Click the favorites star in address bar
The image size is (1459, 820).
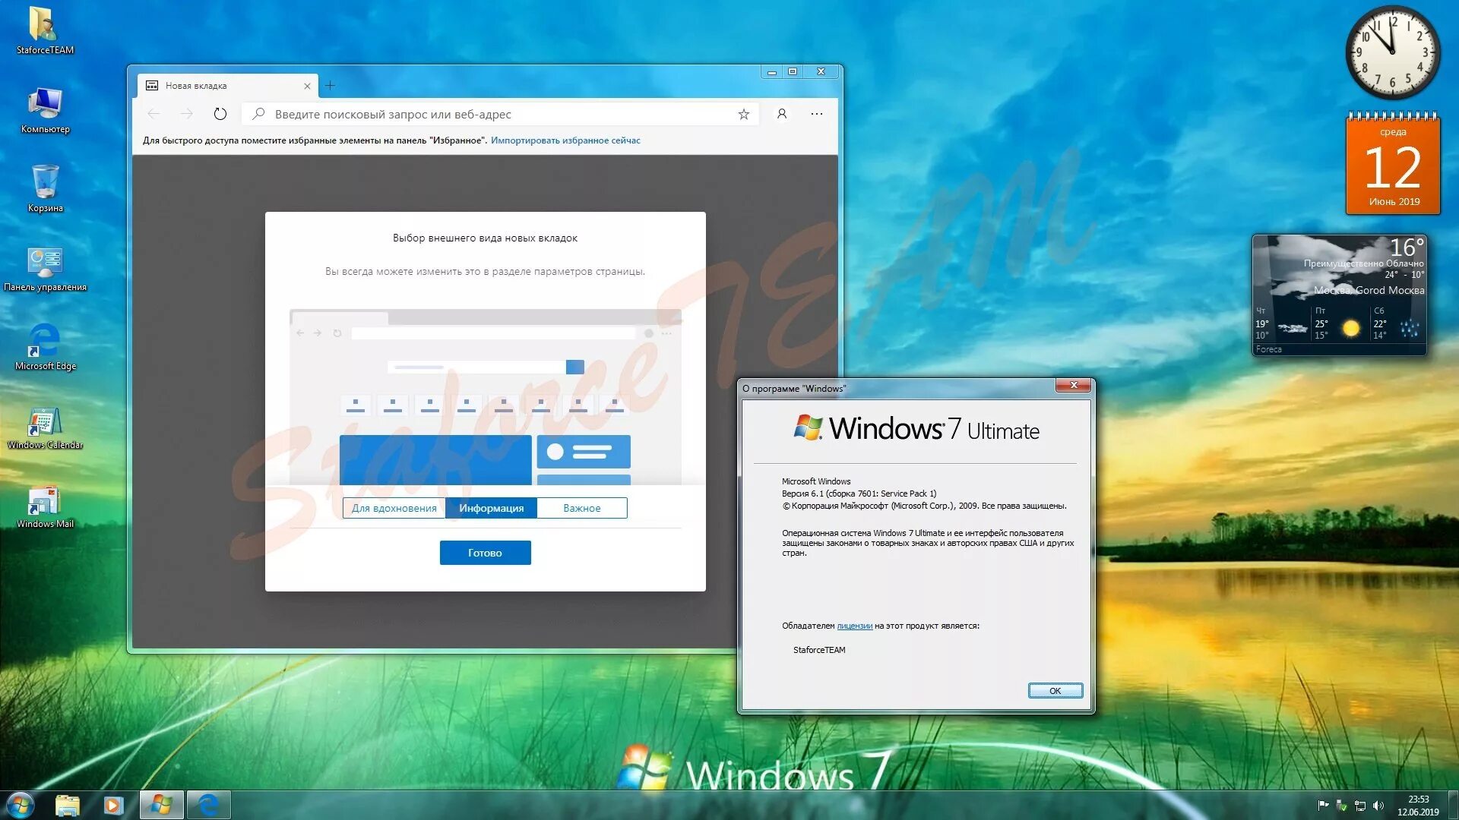(743, 114)
